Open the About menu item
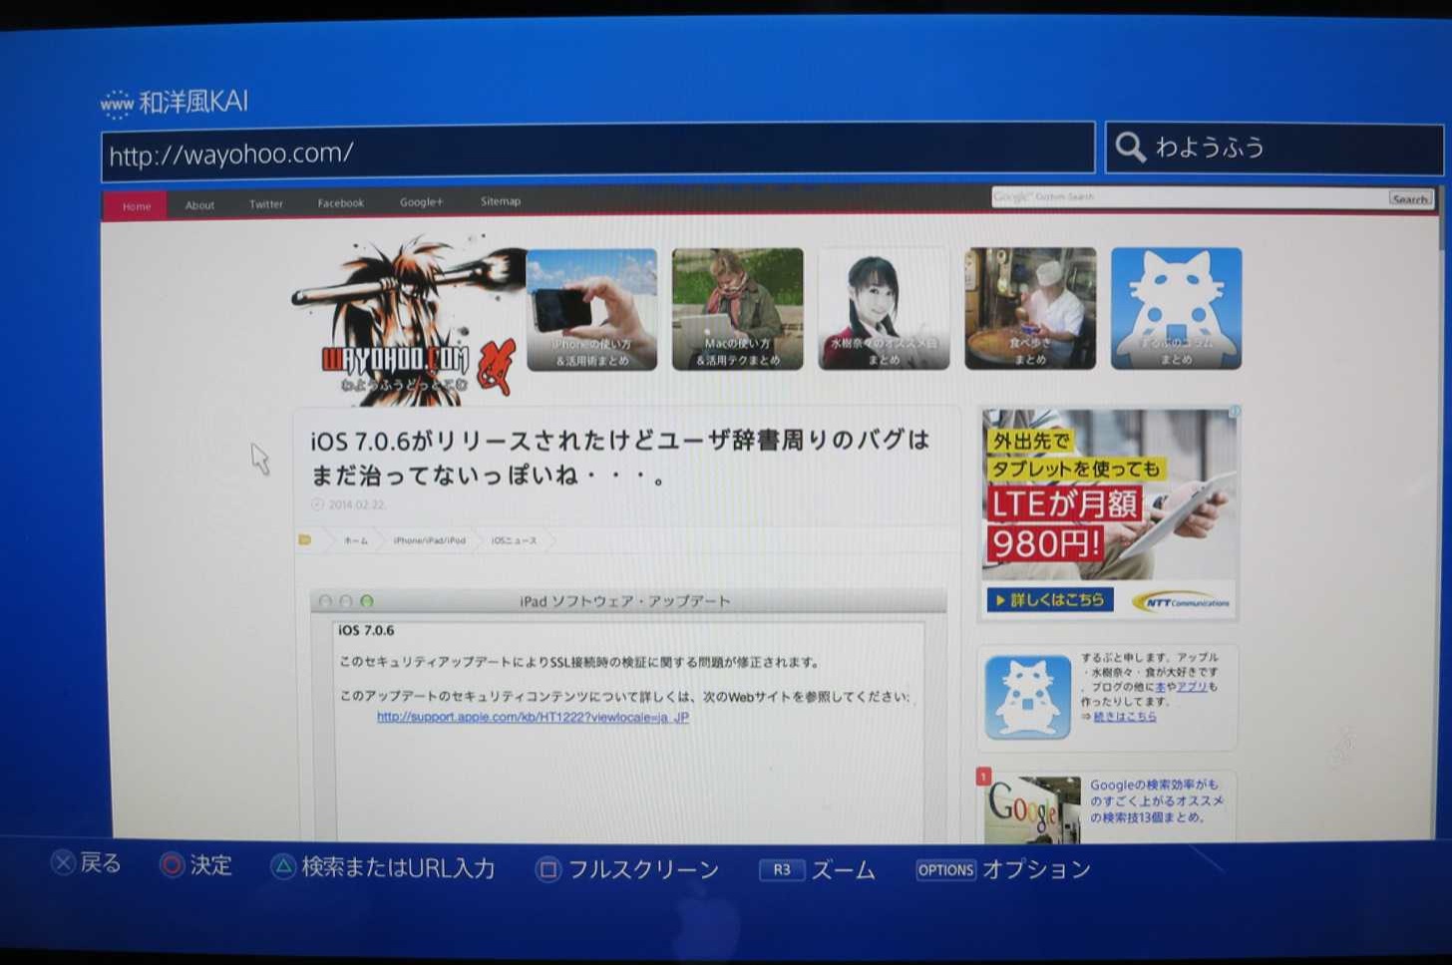The height and width of the screenshot is (965, 1452). coord(199,205)
